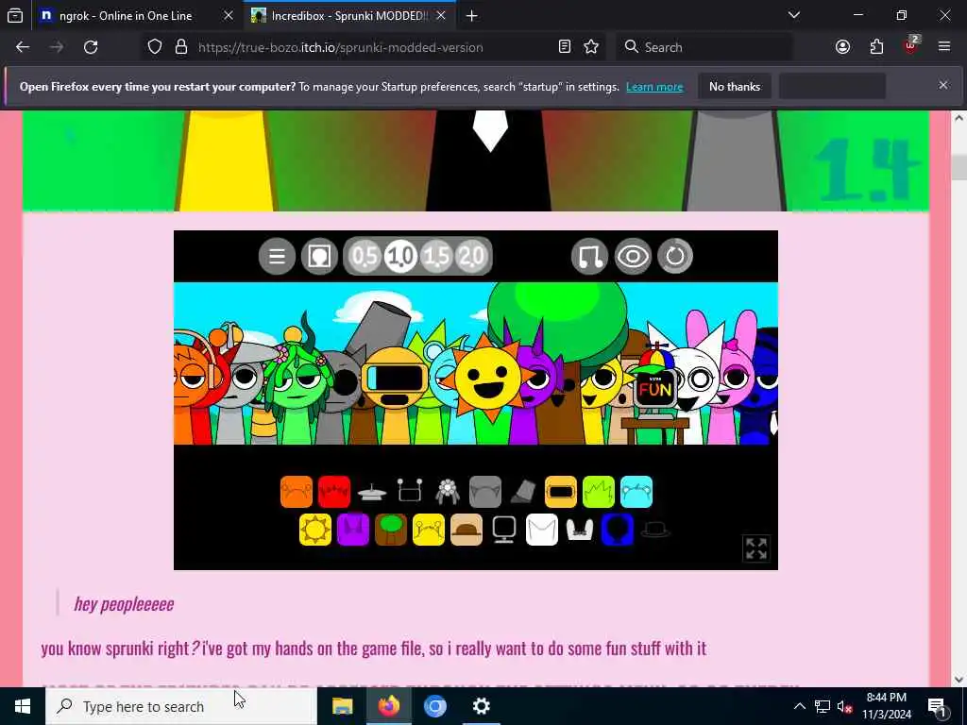Pick the white antenna outline icon
This screenshot has width=967, height=725.
tap(410, 491)
